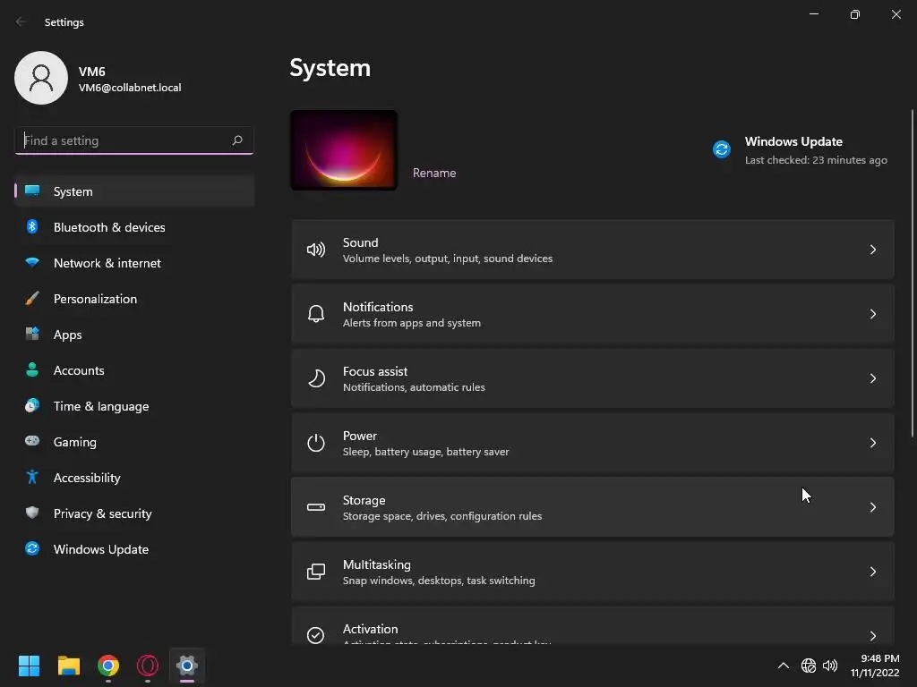Click the Focus assist moon icon
Screen dimensions: 917x687
[x=316, y=378]
